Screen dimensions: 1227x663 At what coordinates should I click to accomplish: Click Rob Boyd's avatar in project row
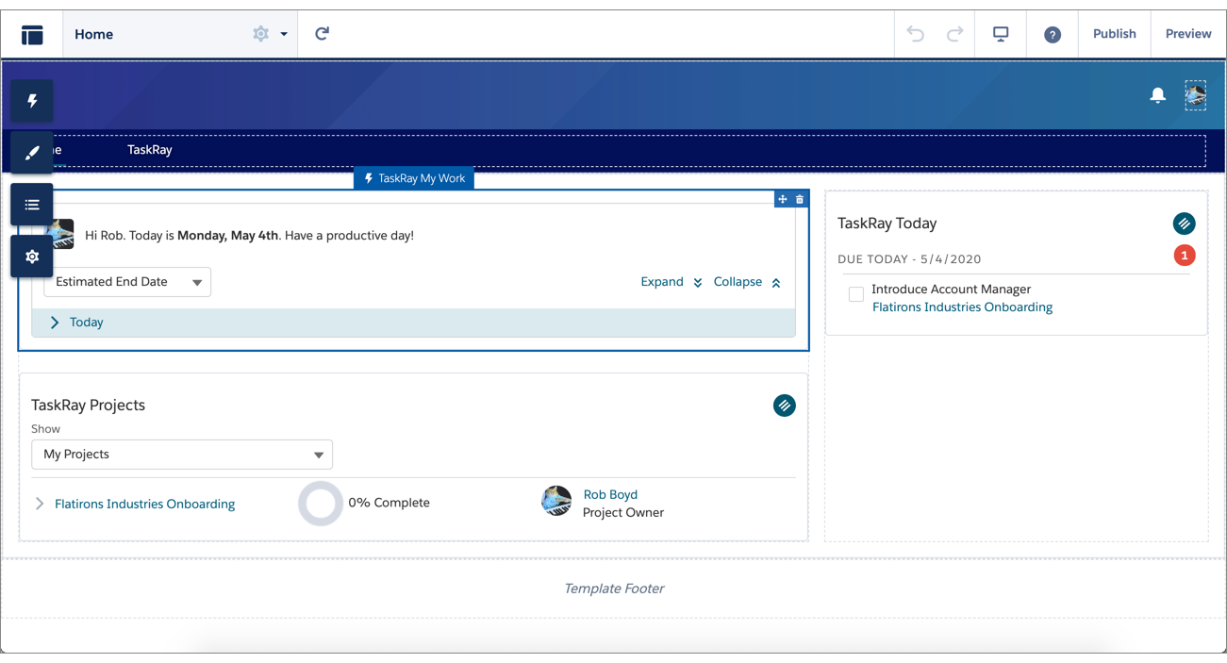pos(556,502)
